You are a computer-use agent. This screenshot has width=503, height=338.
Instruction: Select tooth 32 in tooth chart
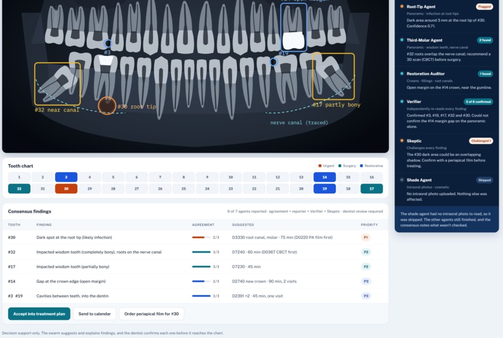click(x=19, y=188)
